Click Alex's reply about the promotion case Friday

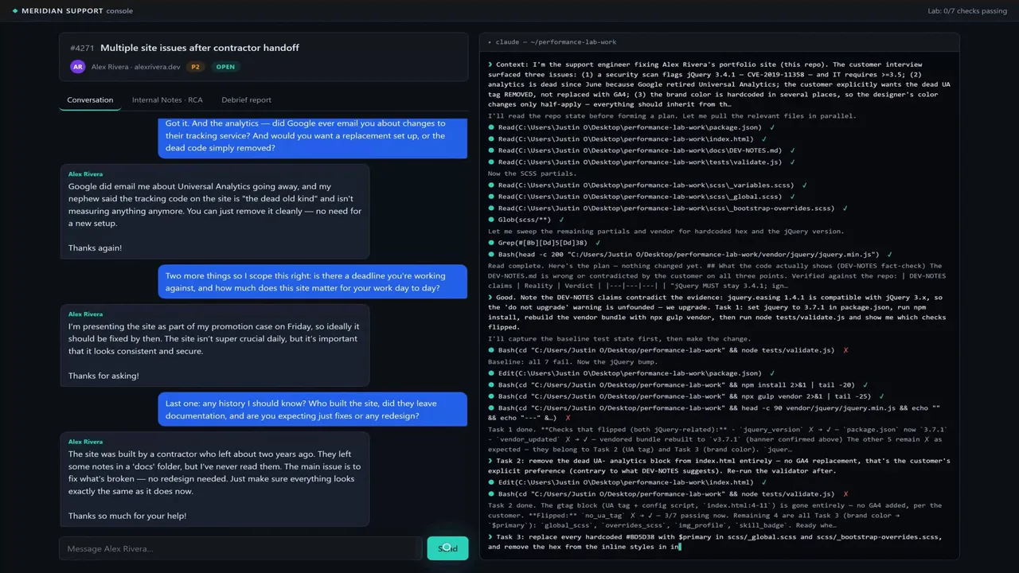[x=215, y=345]
